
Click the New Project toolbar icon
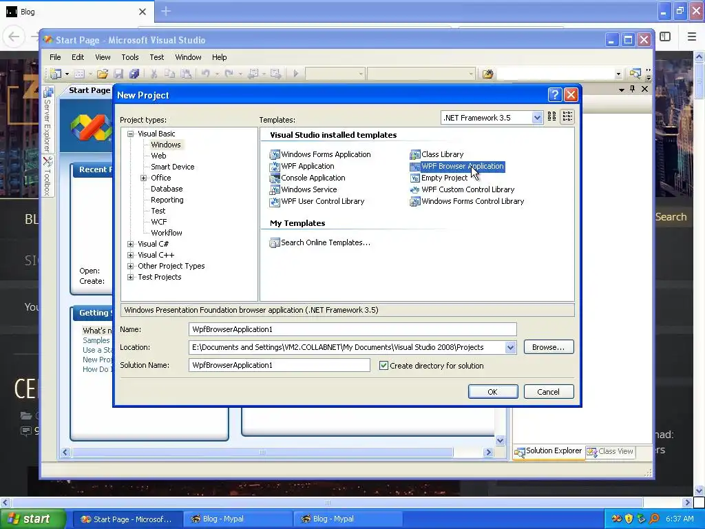pos(56,73)
